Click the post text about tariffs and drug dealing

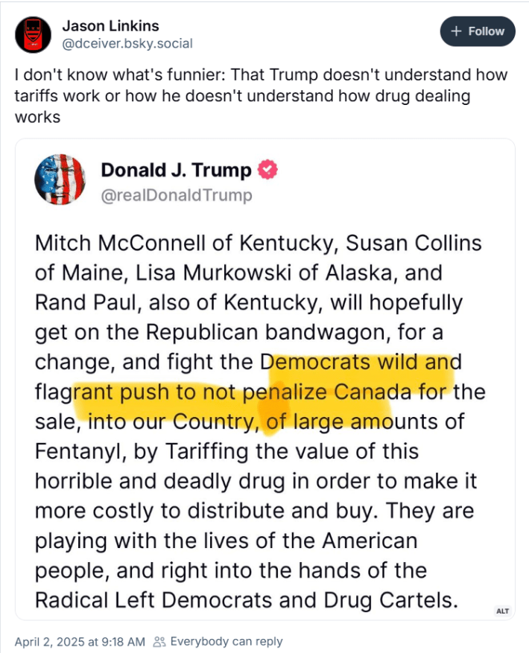tap(261, 96)
